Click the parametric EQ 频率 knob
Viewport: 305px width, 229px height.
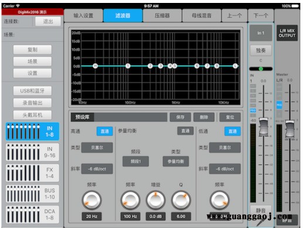point(130,200)
